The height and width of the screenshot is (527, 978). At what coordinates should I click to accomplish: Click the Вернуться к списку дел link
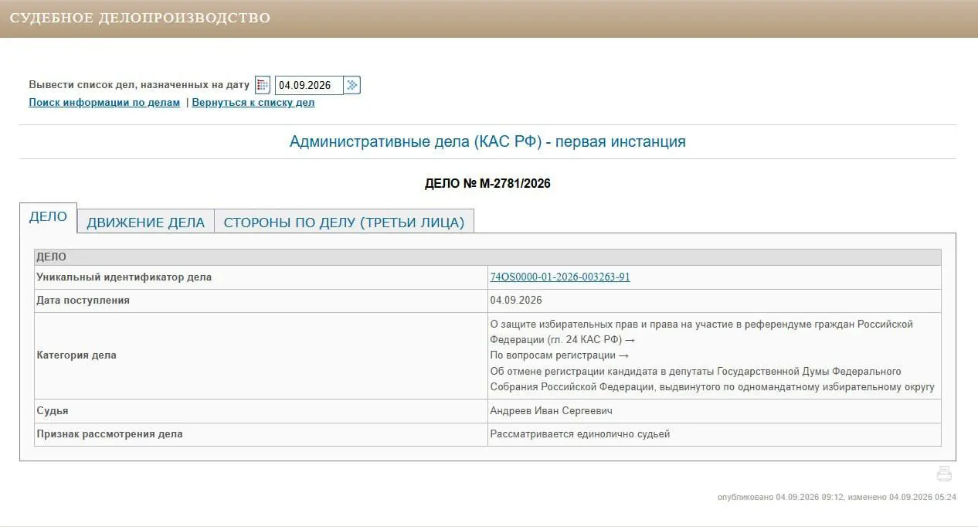[x=253, y=102]
